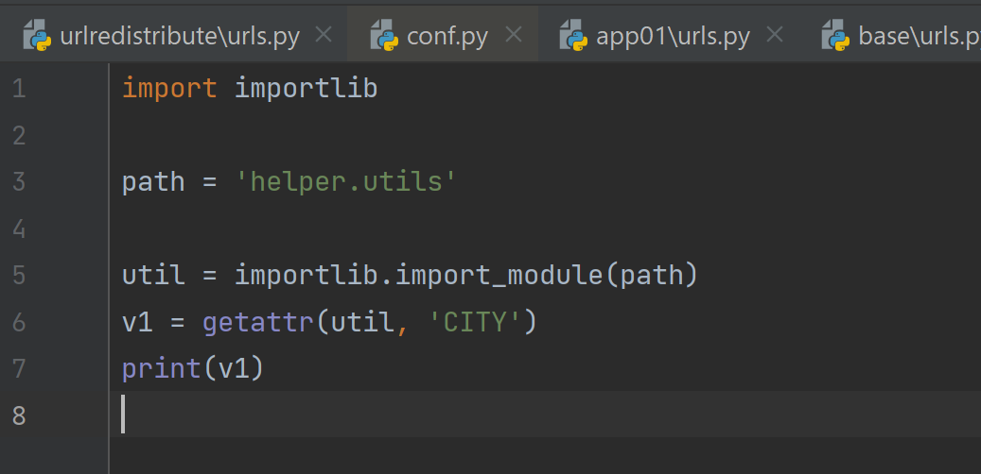The width and height of the screenshot is (981, 474).
Task: Click on import_module in line 5
Action: click(498, 276)
